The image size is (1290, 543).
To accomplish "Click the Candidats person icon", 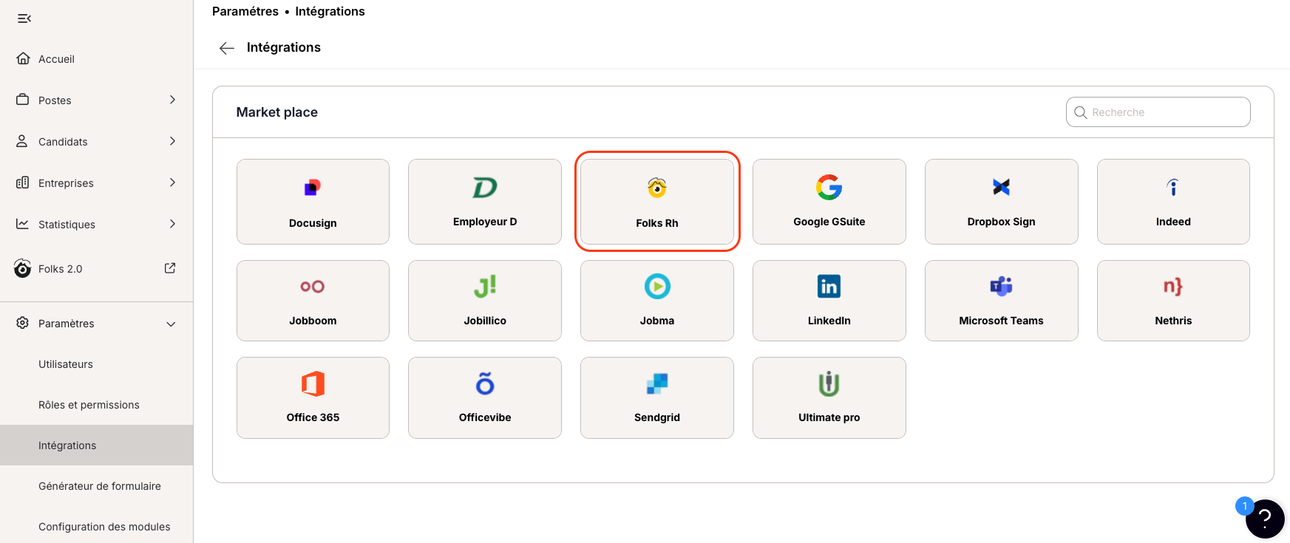I will [x=22, y=141].
